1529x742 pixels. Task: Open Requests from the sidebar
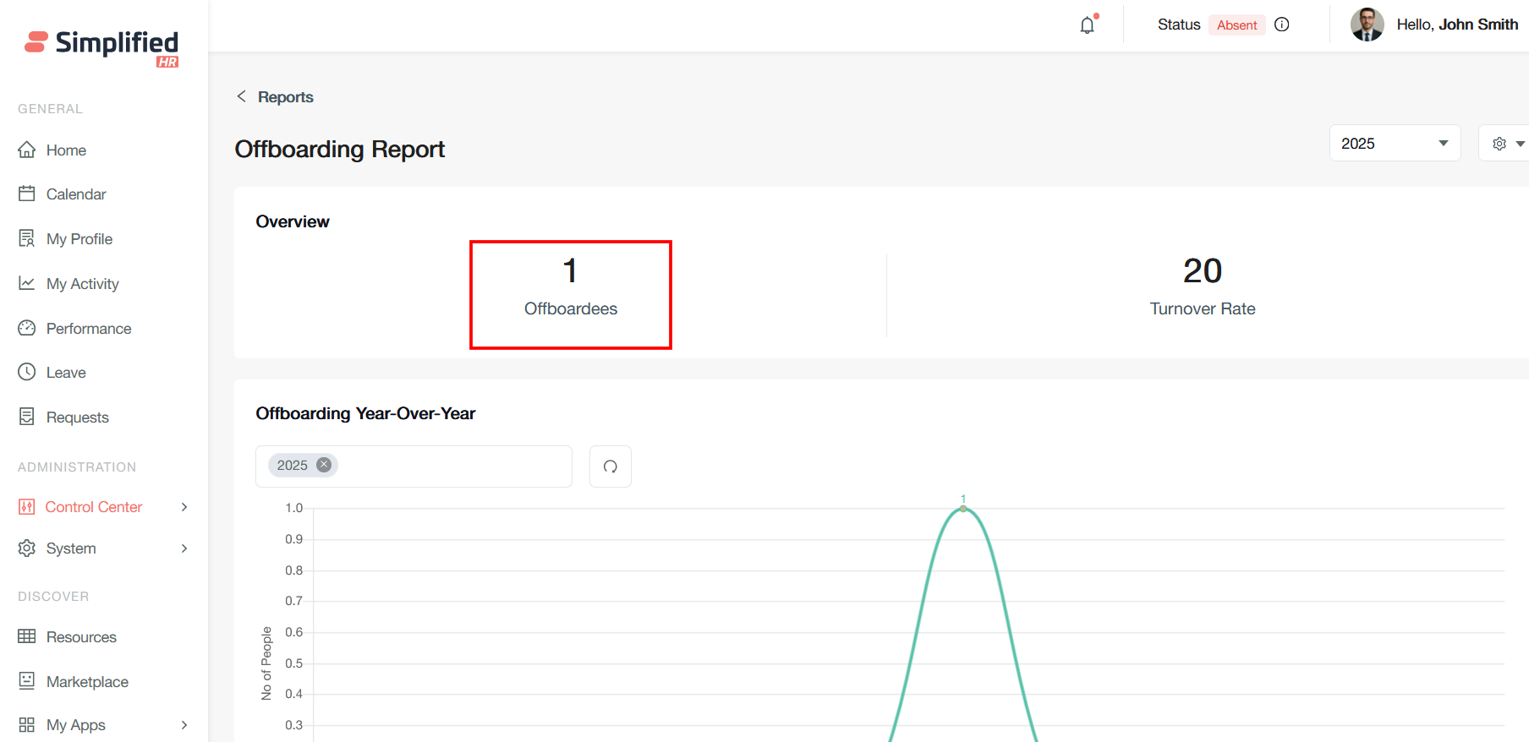pos(77,417)
